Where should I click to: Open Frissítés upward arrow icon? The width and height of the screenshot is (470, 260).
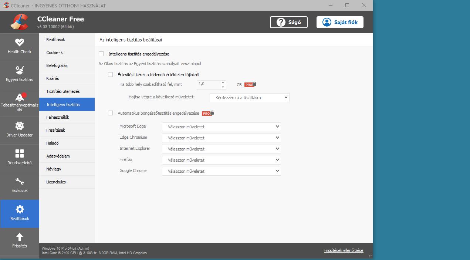click(20, 237)
